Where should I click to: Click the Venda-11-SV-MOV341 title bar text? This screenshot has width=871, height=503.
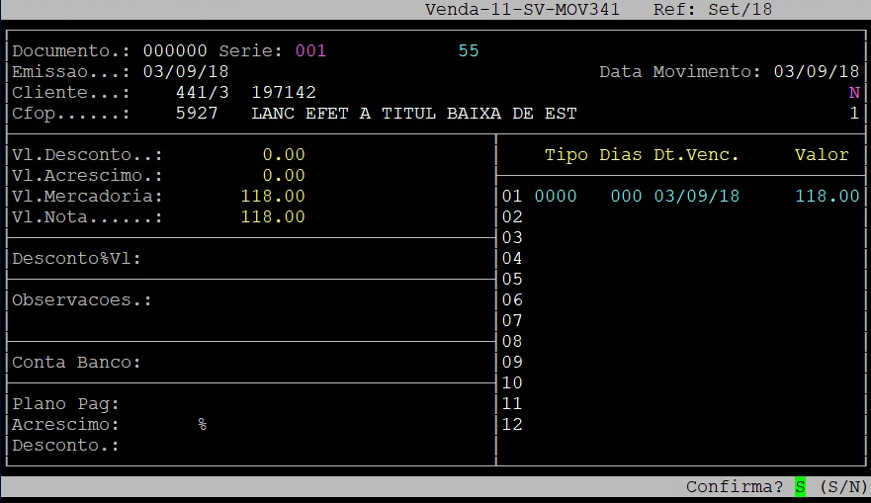click(522, 9)
